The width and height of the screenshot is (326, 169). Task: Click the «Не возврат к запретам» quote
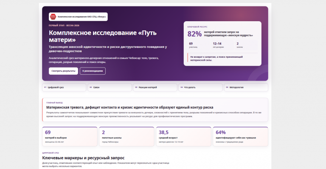click(x=216, y=59)
